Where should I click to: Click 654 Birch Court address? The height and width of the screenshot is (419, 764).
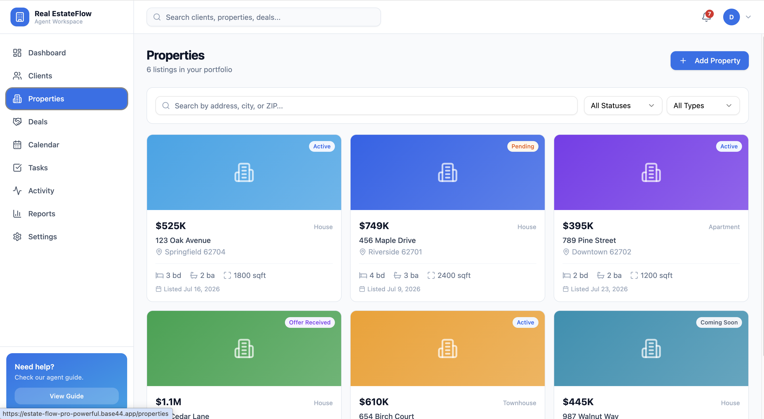click(x=386, y=416)
